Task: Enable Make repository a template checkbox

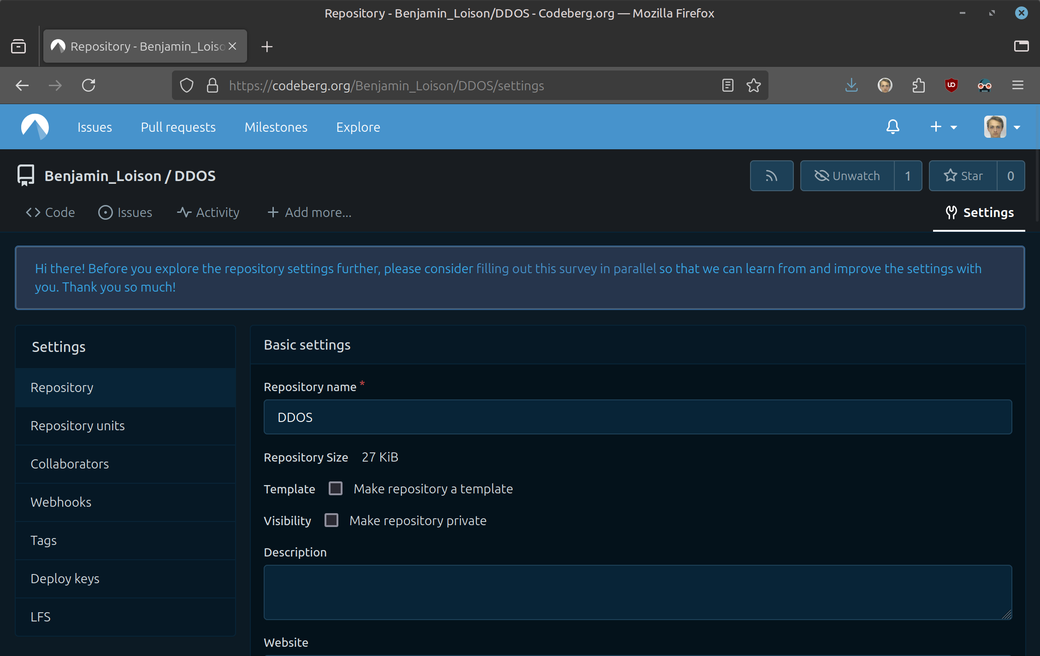Action: point(336,488)
